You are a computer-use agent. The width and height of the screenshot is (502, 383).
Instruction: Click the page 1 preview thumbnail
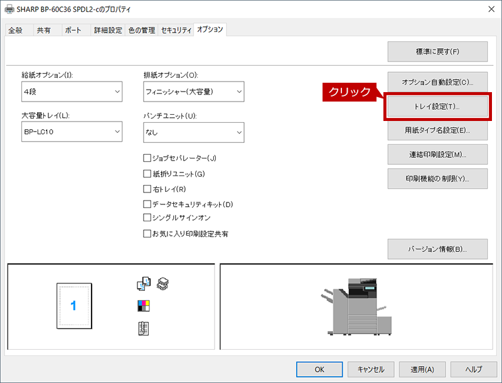click(x=73, y=306)
